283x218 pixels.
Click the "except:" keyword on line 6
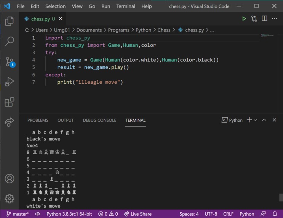click(x=56, y=75)
